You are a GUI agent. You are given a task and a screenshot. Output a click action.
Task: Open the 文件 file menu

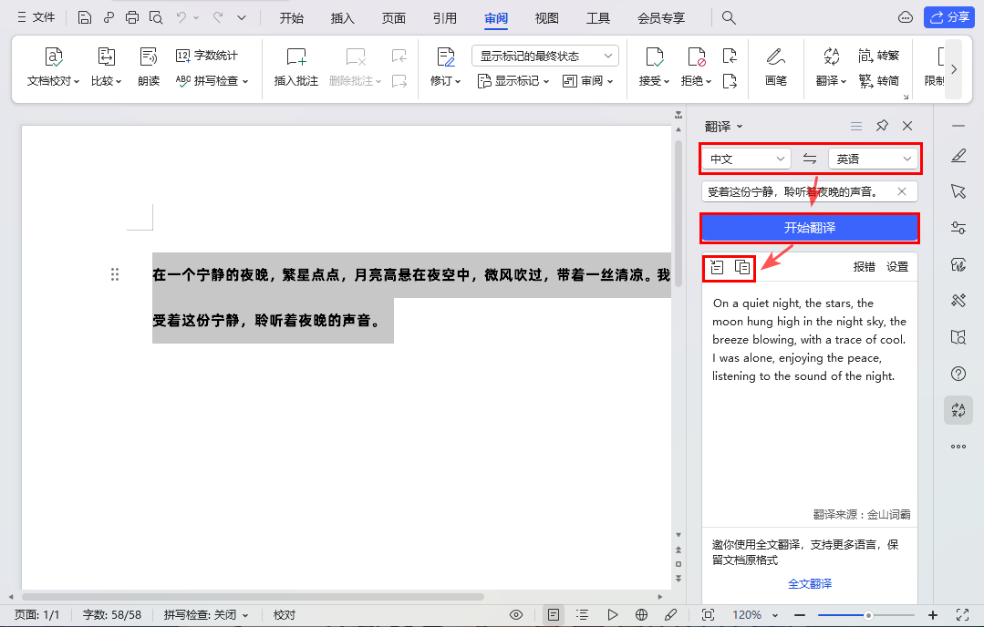coord(36,17)
